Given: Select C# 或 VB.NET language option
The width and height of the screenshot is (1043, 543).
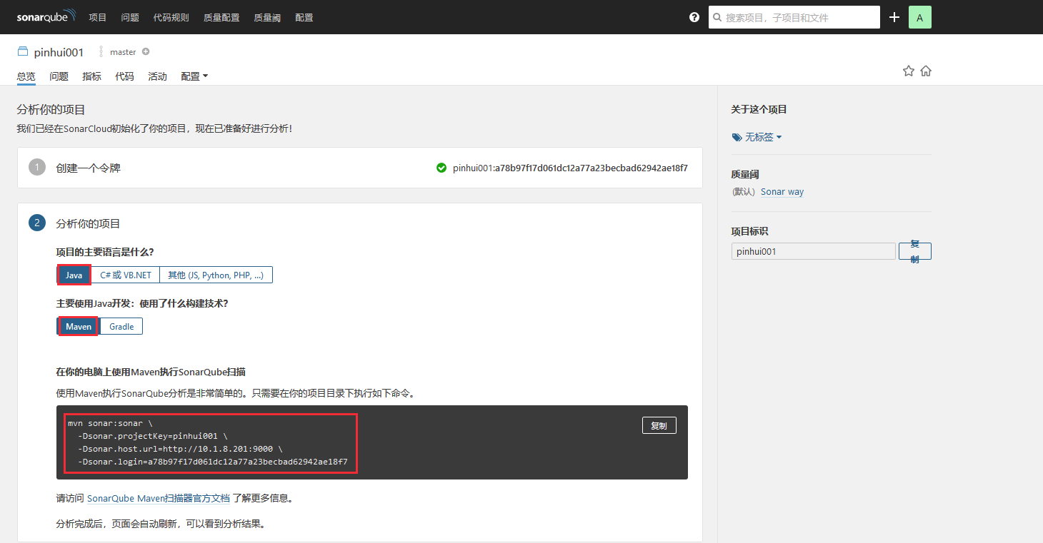Looking at the screenshot, I should [x=126, y=275].
